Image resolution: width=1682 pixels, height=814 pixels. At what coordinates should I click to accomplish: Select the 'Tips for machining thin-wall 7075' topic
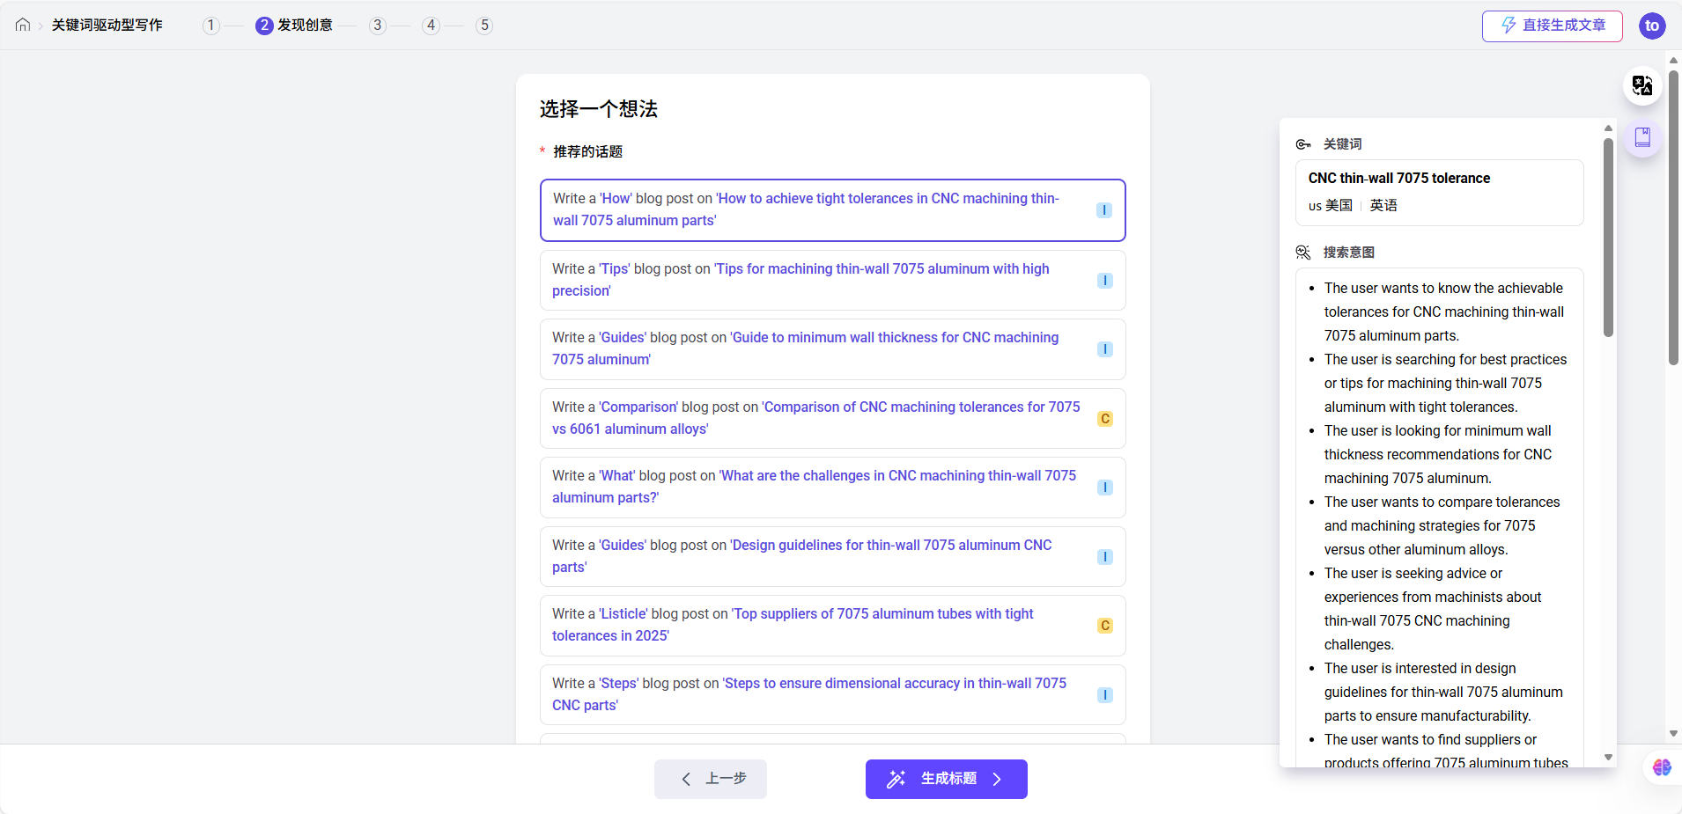click(x=833, y=280)
